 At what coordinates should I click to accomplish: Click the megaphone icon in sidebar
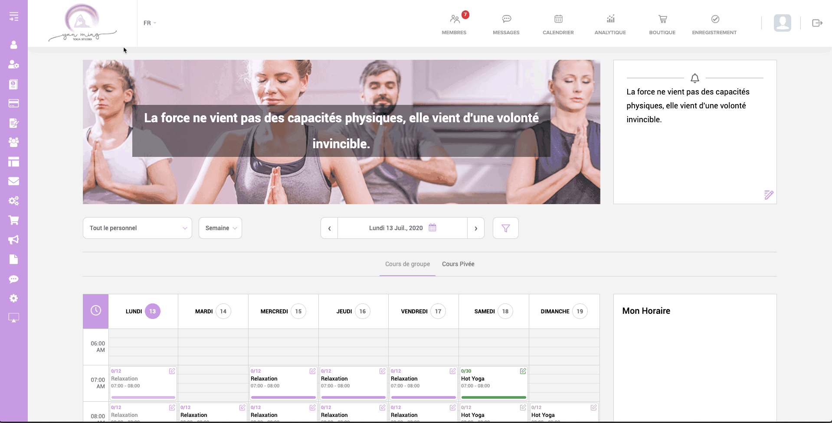point(13,240)
